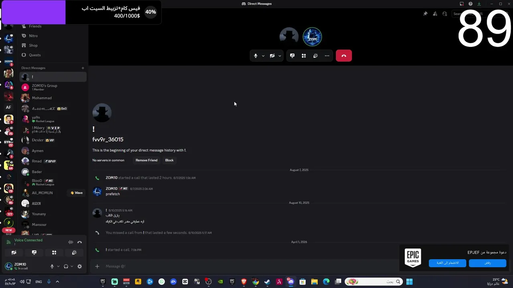Viewport: 513px width, 288px height.
Task: Decline Epic Games party invite (رفض)
Action: click(x=487, y=263)
